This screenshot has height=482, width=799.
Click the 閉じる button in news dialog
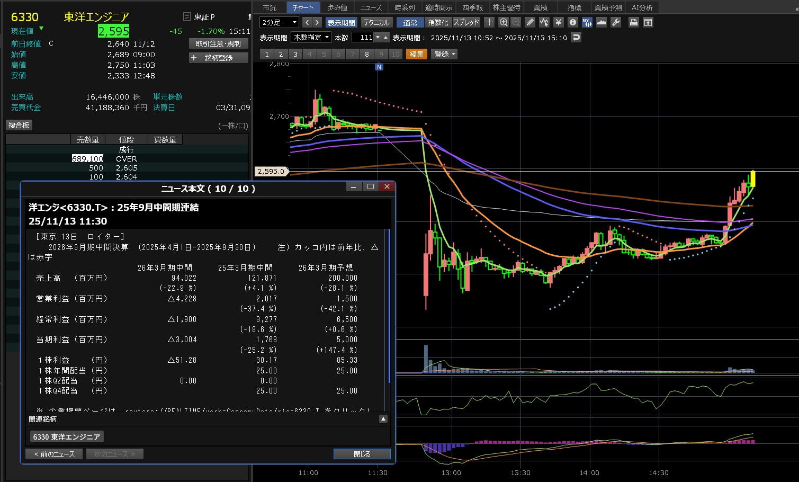point(362,454)
